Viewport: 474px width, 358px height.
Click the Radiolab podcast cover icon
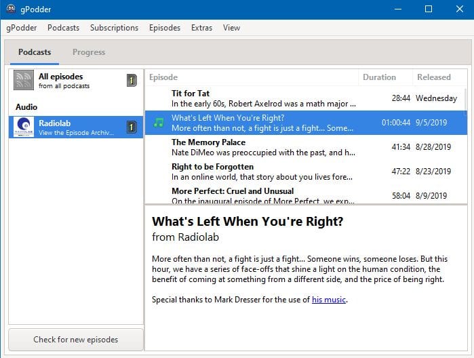[24, 127]
